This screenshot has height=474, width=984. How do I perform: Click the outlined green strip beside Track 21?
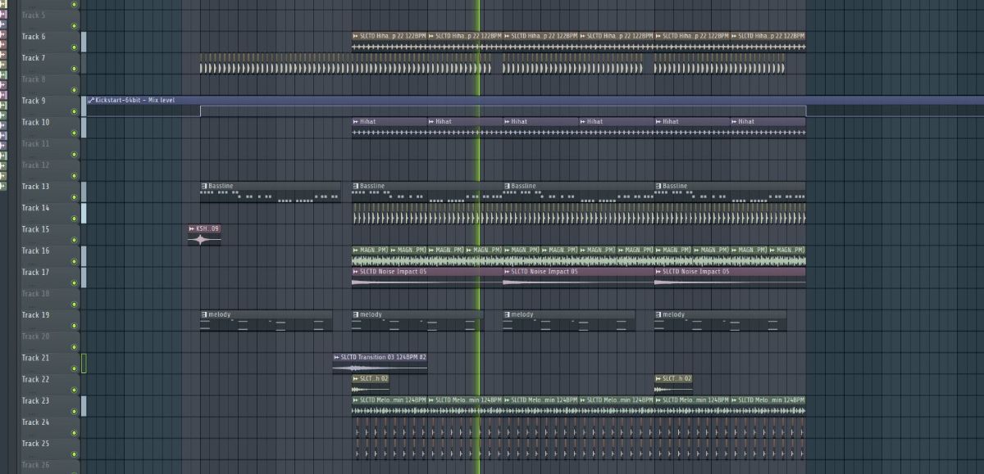[84, 363]
